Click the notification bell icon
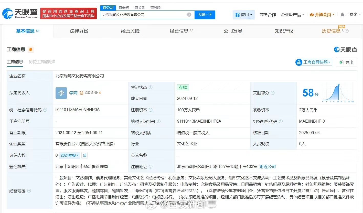 [342, 15]
